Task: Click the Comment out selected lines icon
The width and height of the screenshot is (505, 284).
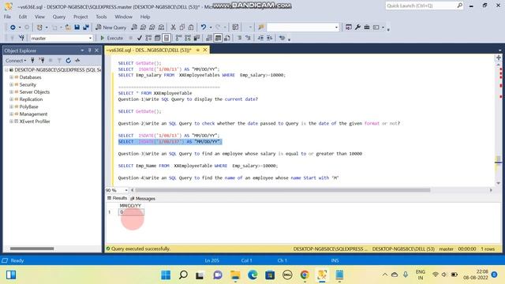Action: tap(239, 38)
